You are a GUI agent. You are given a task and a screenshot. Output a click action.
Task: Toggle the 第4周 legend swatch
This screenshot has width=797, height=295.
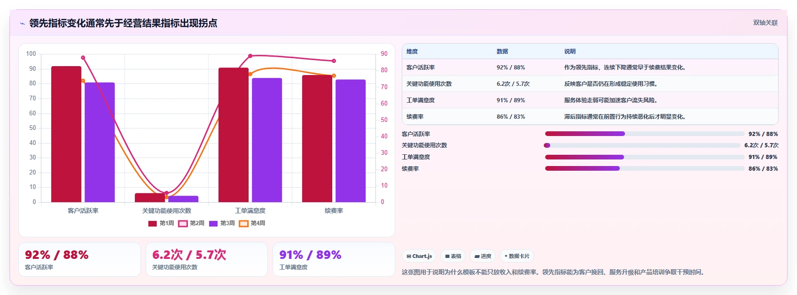pyautogui.click(x=243, y=224)
